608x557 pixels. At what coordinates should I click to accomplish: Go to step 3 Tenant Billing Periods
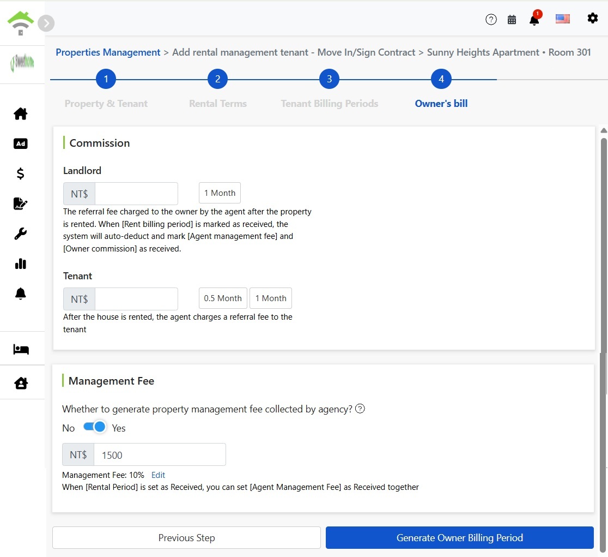point(329,79)
